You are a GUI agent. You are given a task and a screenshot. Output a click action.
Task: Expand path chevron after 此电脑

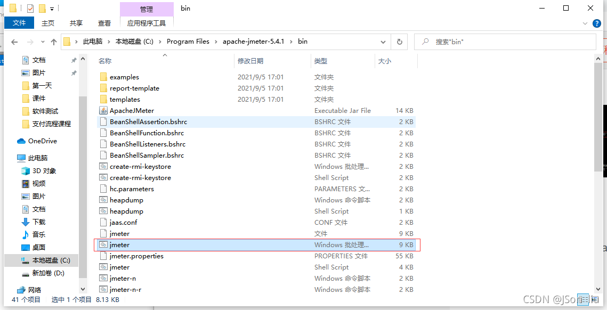pos(109,42)
